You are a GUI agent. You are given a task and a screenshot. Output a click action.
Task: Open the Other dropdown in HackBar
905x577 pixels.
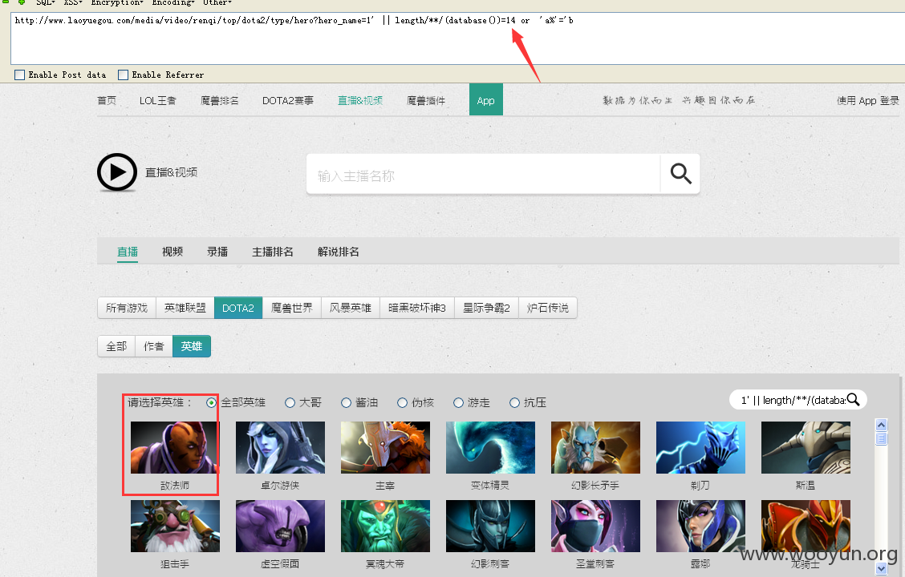[217, 3]
